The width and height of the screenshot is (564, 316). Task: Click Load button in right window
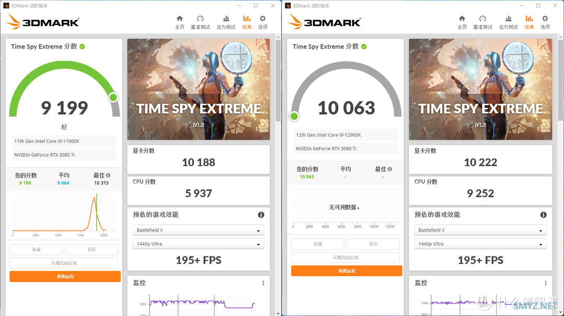pyautogui.click(x=318, y=244)
